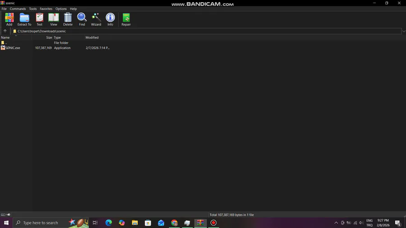Screen dimensions: 406x228
Task: Click the address path field
Action: [x=207, y=31]
